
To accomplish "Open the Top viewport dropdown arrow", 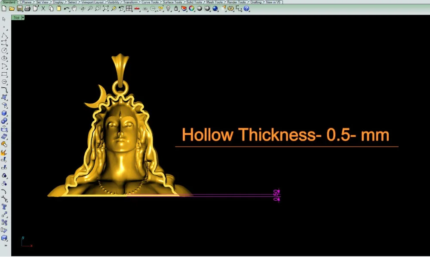I will (x=23, y=18).
